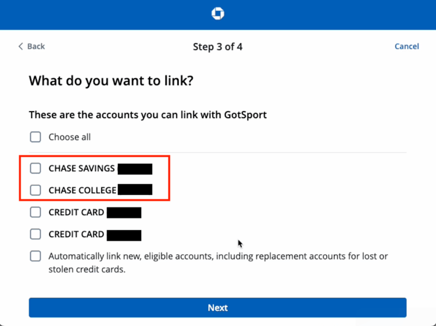Check the CHASE SAVINGS account box
The width and height of the screenshot is (436, 326).
(x=36, y=168)
